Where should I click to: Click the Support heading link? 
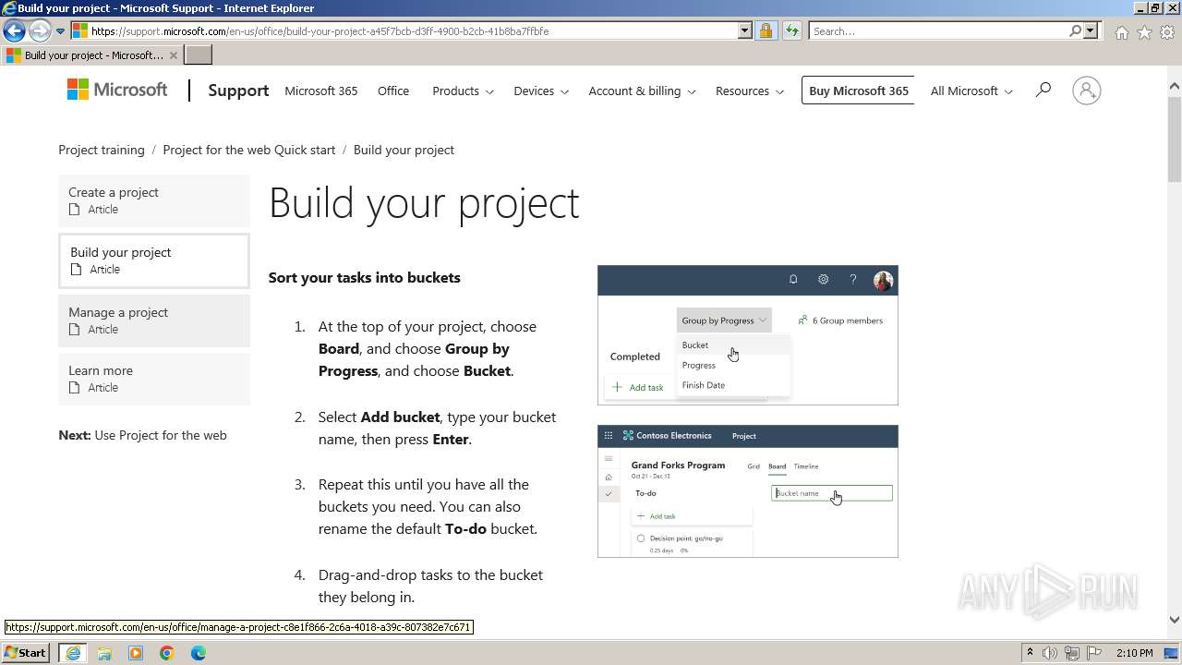pyautogui.click(x=238, y=91)
